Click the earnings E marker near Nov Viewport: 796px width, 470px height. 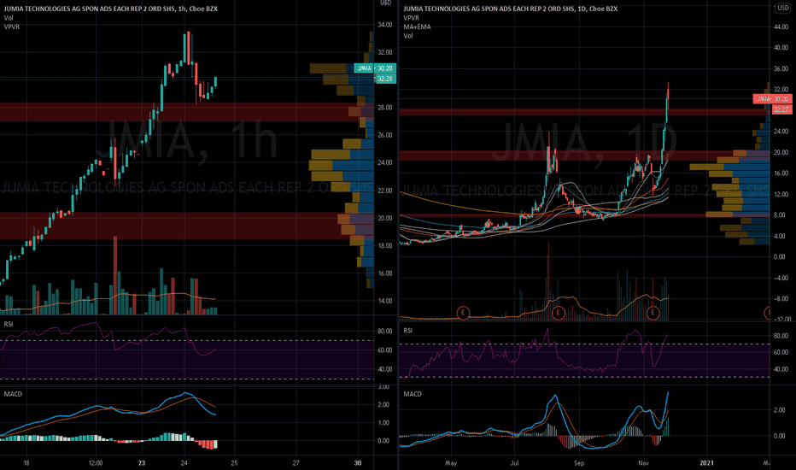(x=653, y=313)
